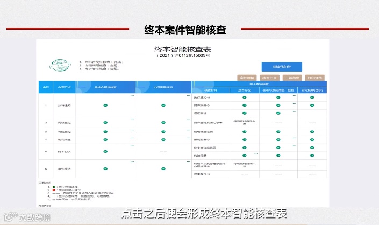The width and height of the screenshot is (379, 225).
Task: Select the 是否存在 column header
Action: coord(245,90)
